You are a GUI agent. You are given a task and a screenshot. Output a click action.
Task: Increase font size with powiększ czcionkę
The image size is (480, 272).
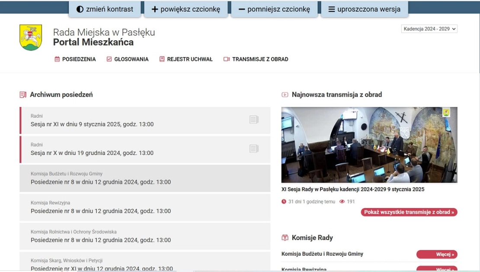(x=186, y=9)
